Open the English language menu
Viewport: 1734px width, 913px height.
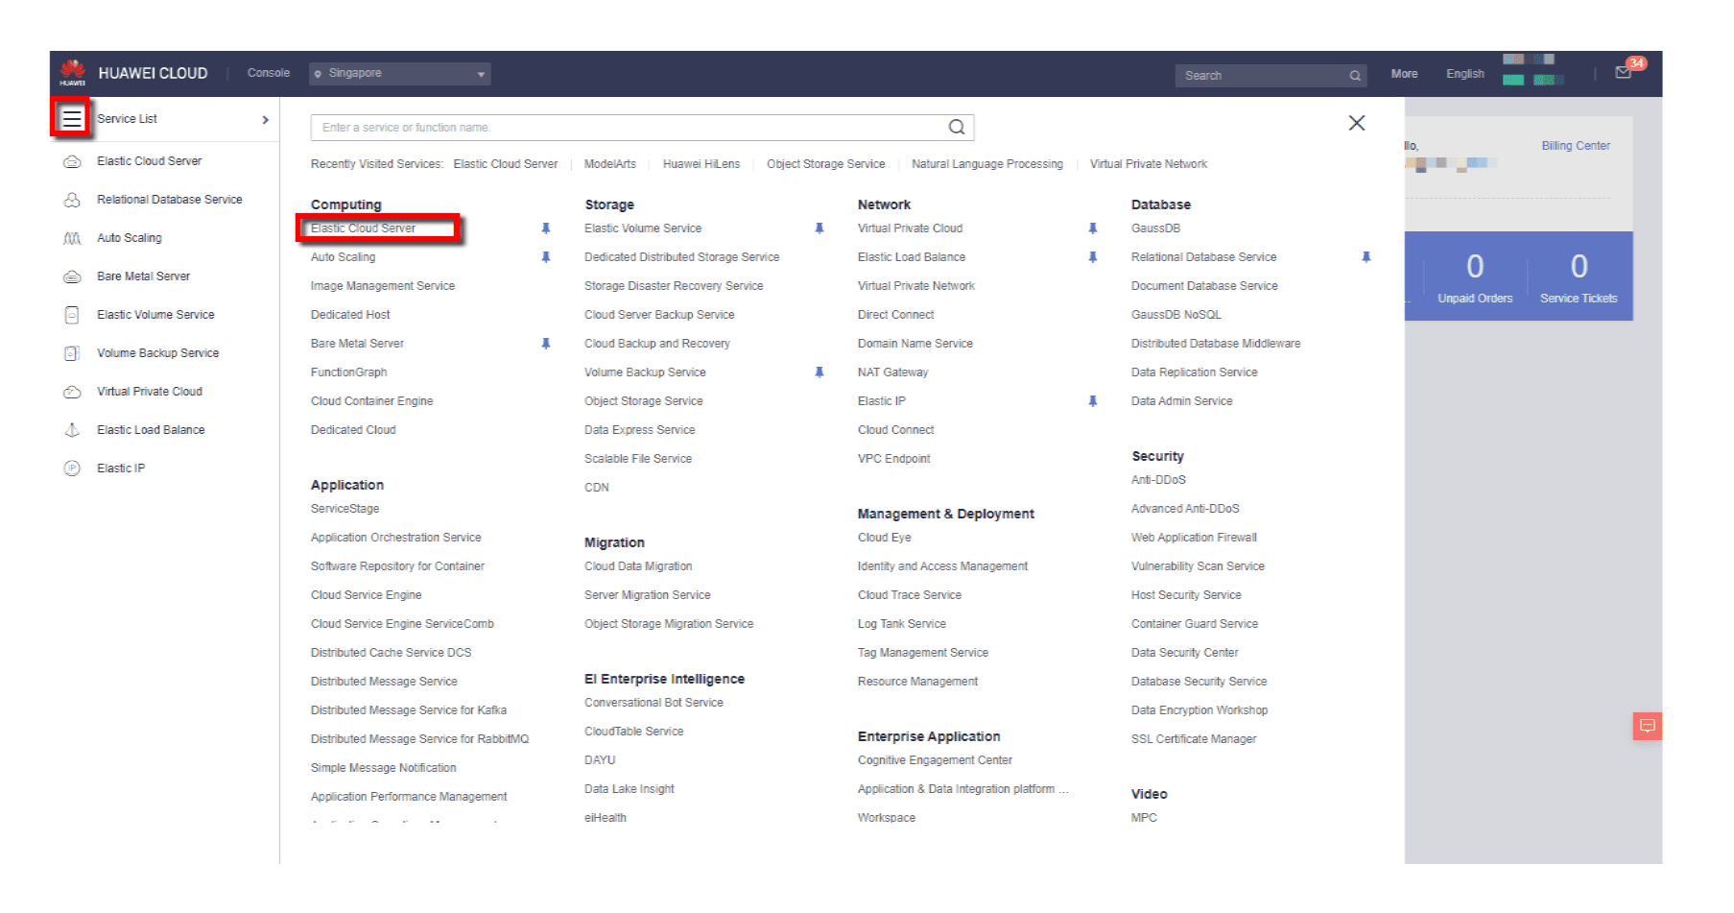click(x=1465, y=74)
